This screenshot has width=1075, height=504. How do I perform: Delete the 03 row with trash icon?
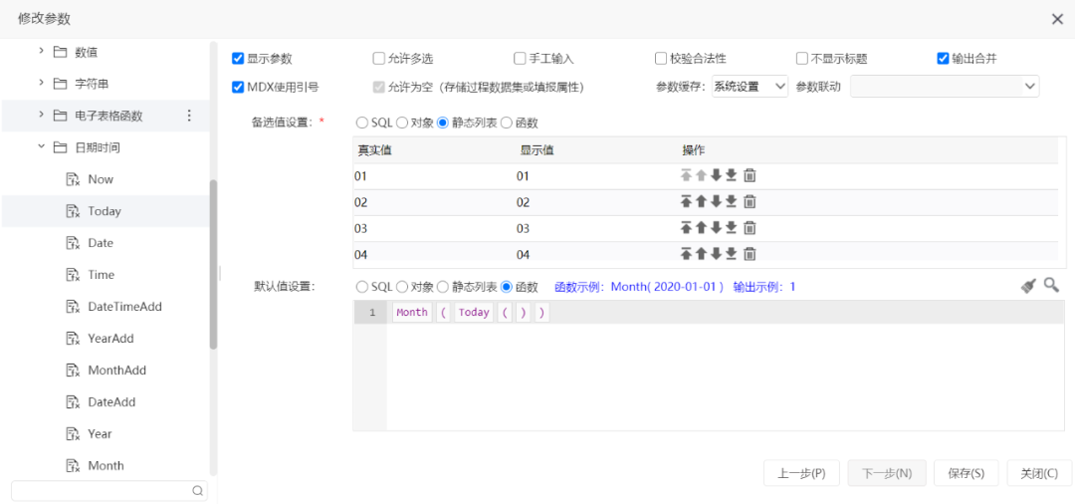tap(751, 228)
